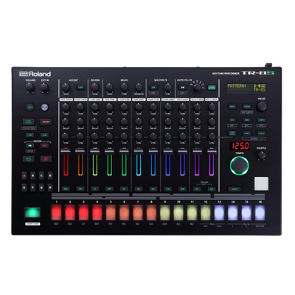295x295 pixels.
Task: Click the INST PLAY button
Action: click(x=29, y=159)
